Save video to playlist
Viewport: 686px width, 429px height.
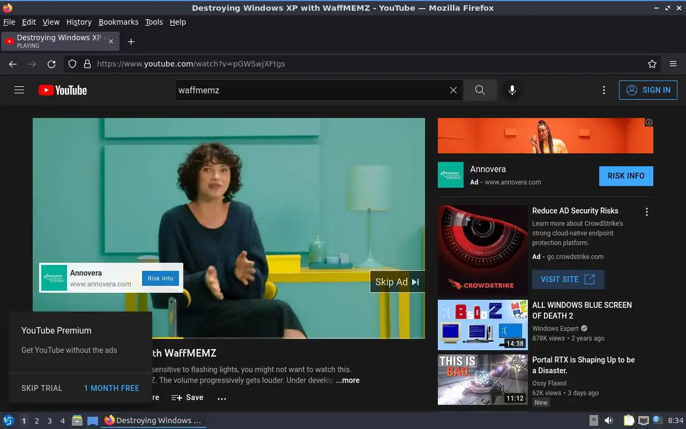(x=187, y=397)
